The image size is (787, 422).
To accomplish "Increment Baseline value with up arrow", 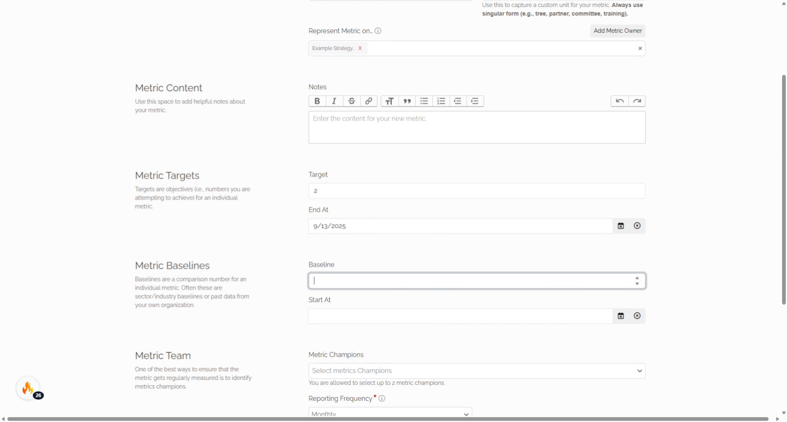I will pyautogui.click(x=637, y=278).
